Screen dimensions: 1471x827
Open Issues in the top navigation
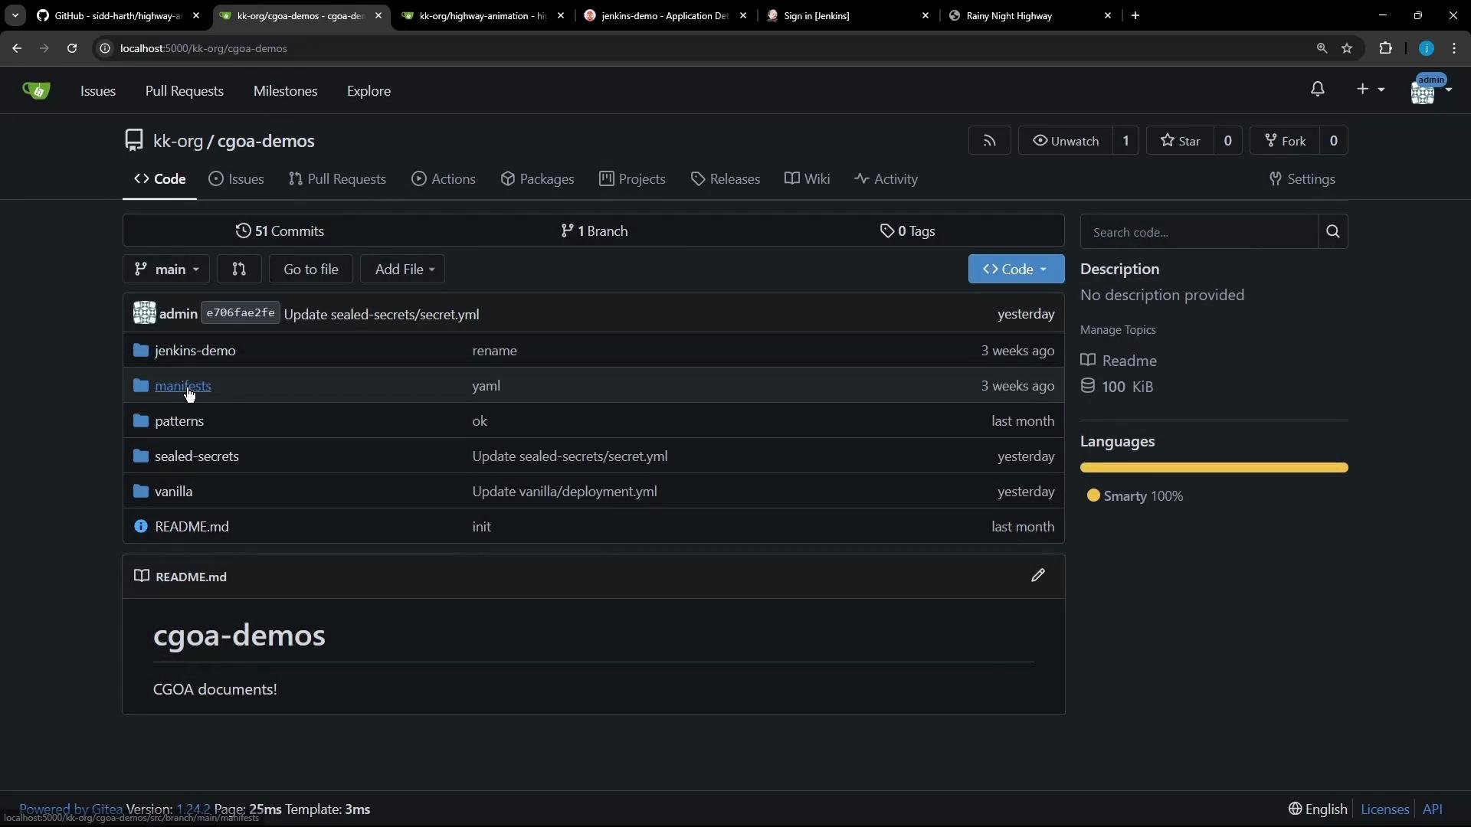98,91
